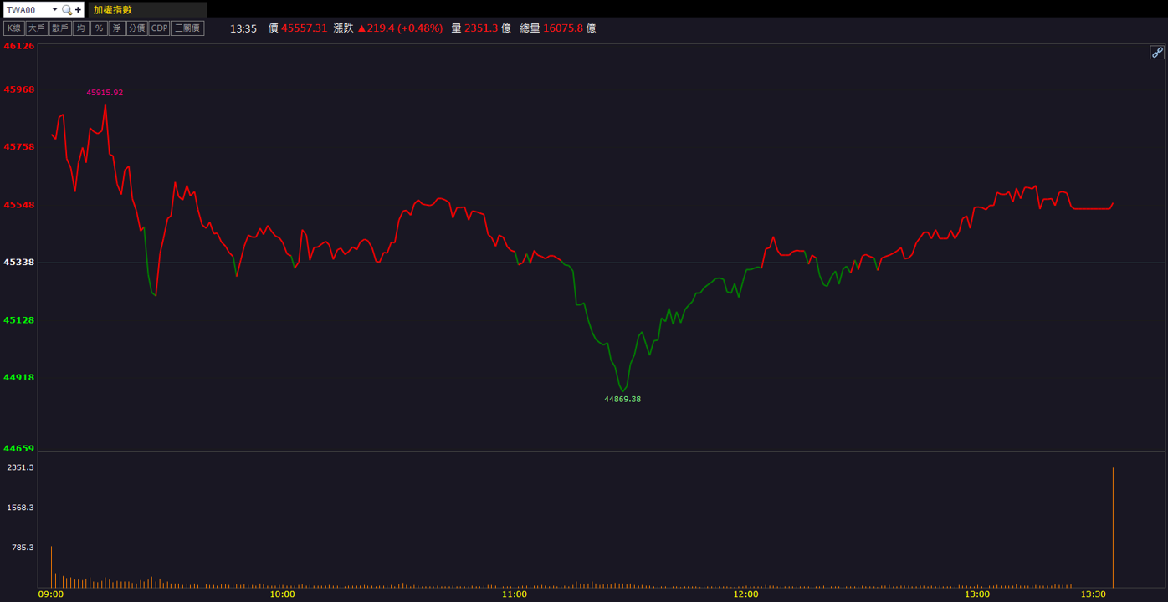Click the 13:35 time readout
The image size is (1168, 602).
coord(243,28)
